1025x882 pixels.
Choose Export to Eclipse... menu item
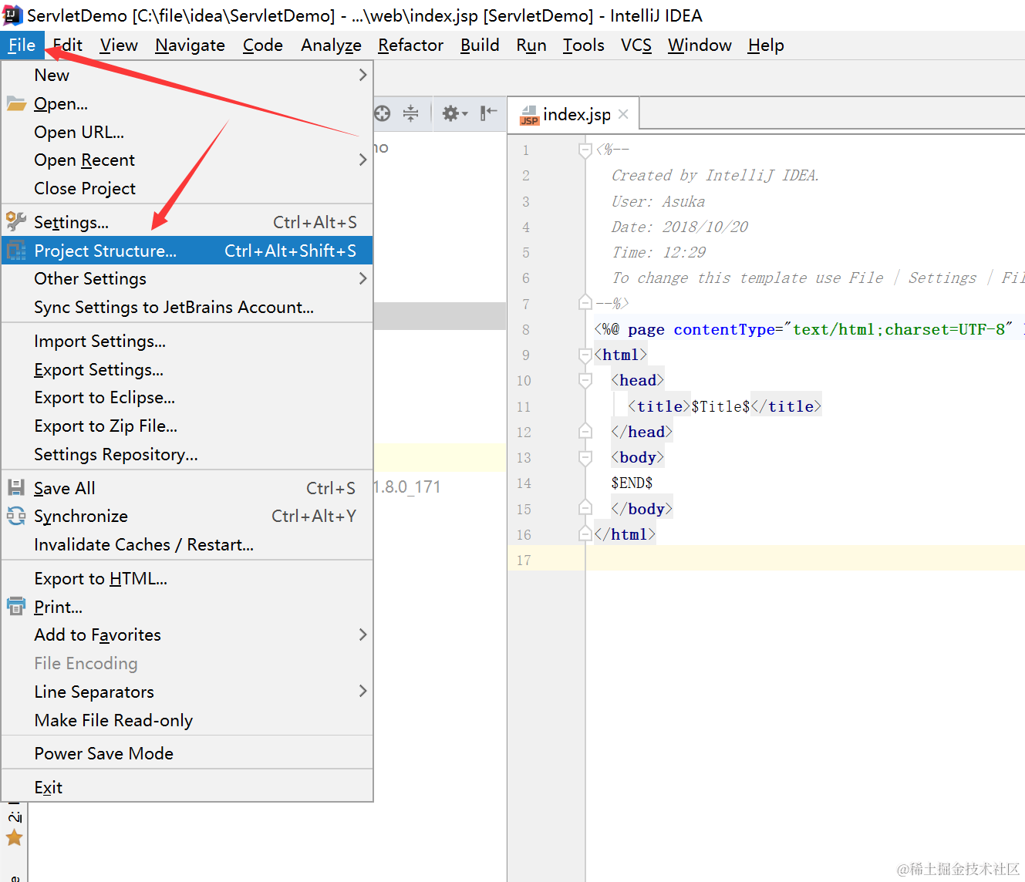[x=187, y=397]
